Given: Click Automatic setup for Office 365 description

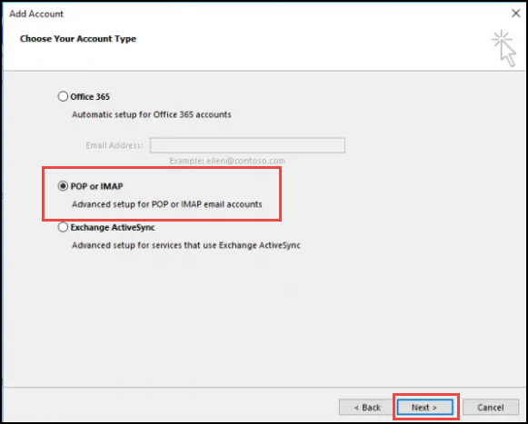Looking at the screenshot, I should click(x=152, y=114).
